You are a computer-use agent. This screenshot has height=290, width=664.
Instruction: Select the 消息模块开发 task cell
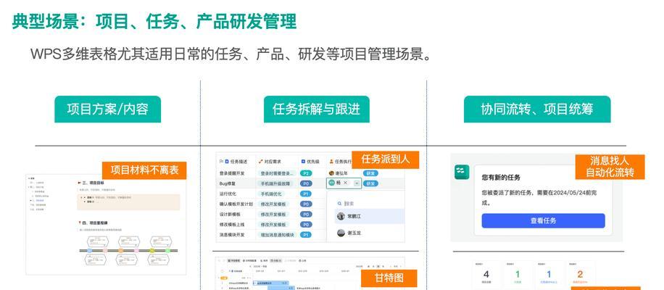pyautogui.click(x=236, y=235)
